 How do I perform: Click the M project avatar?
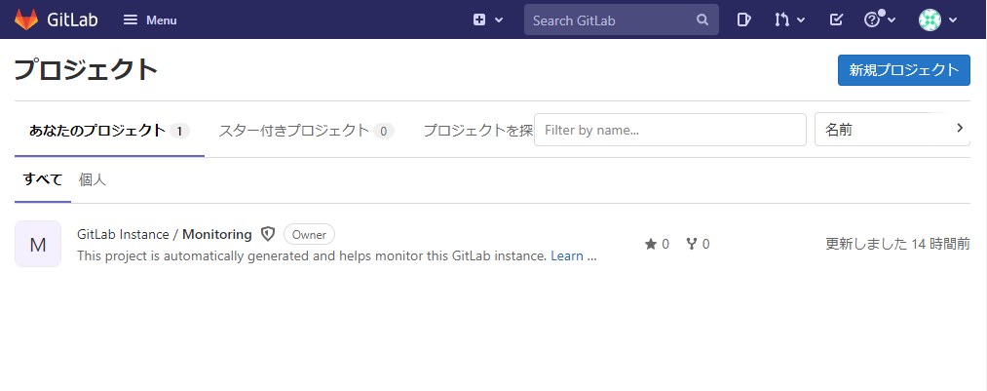coord(38,244)
